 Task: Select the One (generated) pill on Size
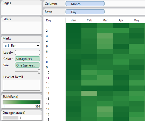(27, 65)
